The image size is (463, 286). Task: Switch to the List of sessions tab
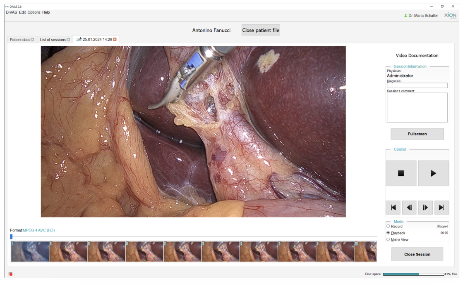pos(53,40)
